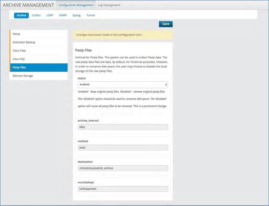Open Setup in the sidebar
This screenshot has height=206, width=269.
pyautogui.click(x=38, y=34)
